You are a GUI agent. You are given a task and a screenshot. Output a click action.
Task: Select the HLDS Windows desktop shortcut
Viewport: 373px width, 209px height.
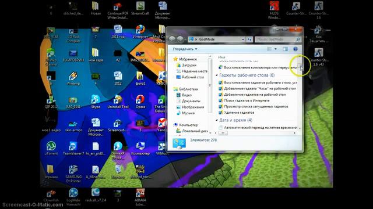(x=274, y=10)
